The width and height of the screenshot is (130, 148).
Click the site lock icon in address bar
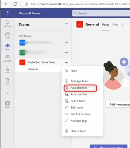click(26, 4)
